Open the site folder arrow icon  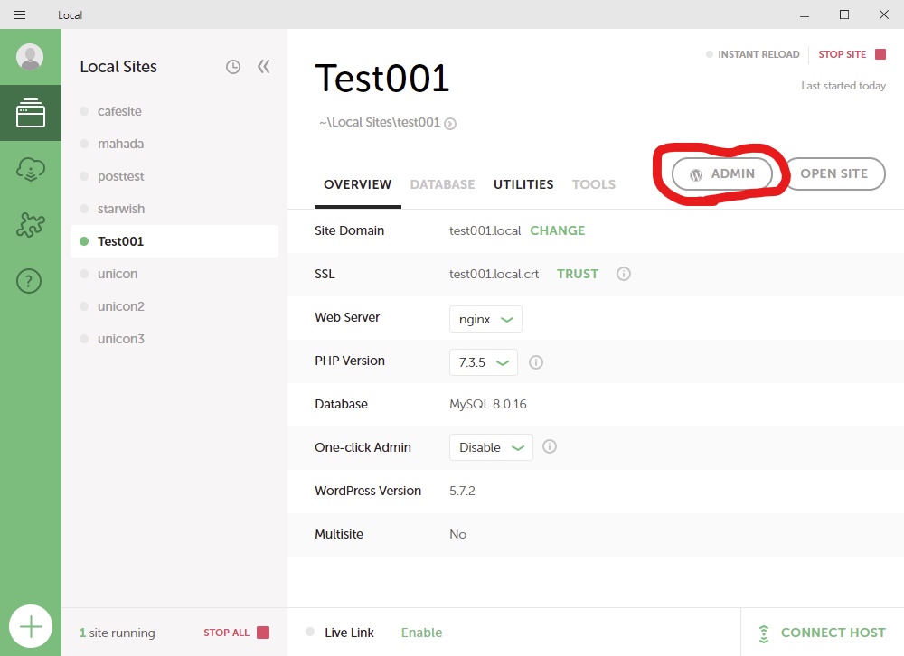pyautogui.click(x=450, y=124)
